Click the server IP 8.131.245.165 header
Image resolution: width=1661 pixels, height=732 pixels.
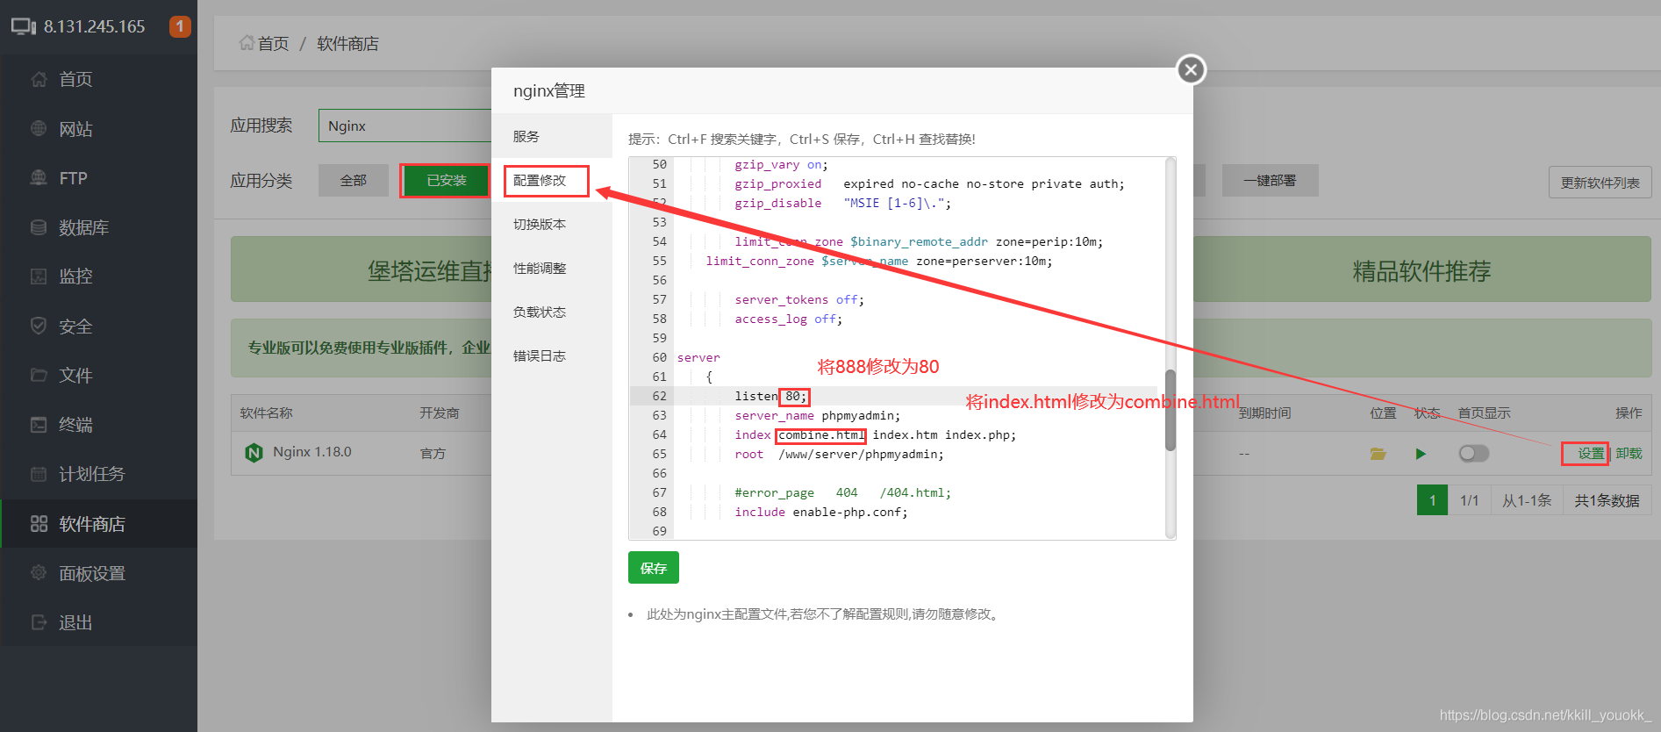[x=95, y=26]
